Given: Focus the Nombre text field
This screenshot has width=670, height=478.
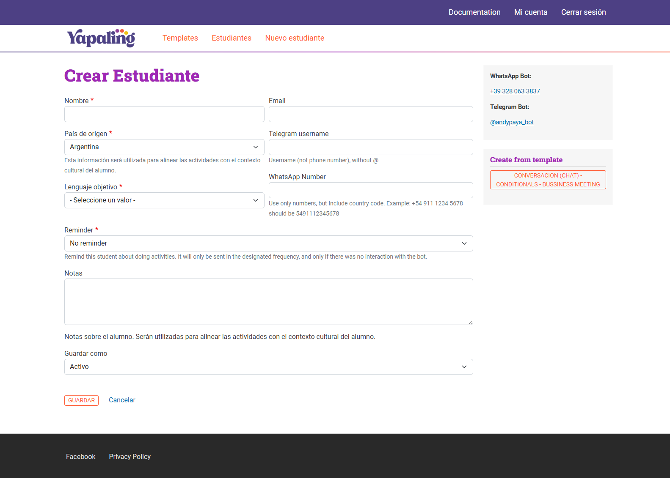Looking at the screenshot, I should [164, 114].
